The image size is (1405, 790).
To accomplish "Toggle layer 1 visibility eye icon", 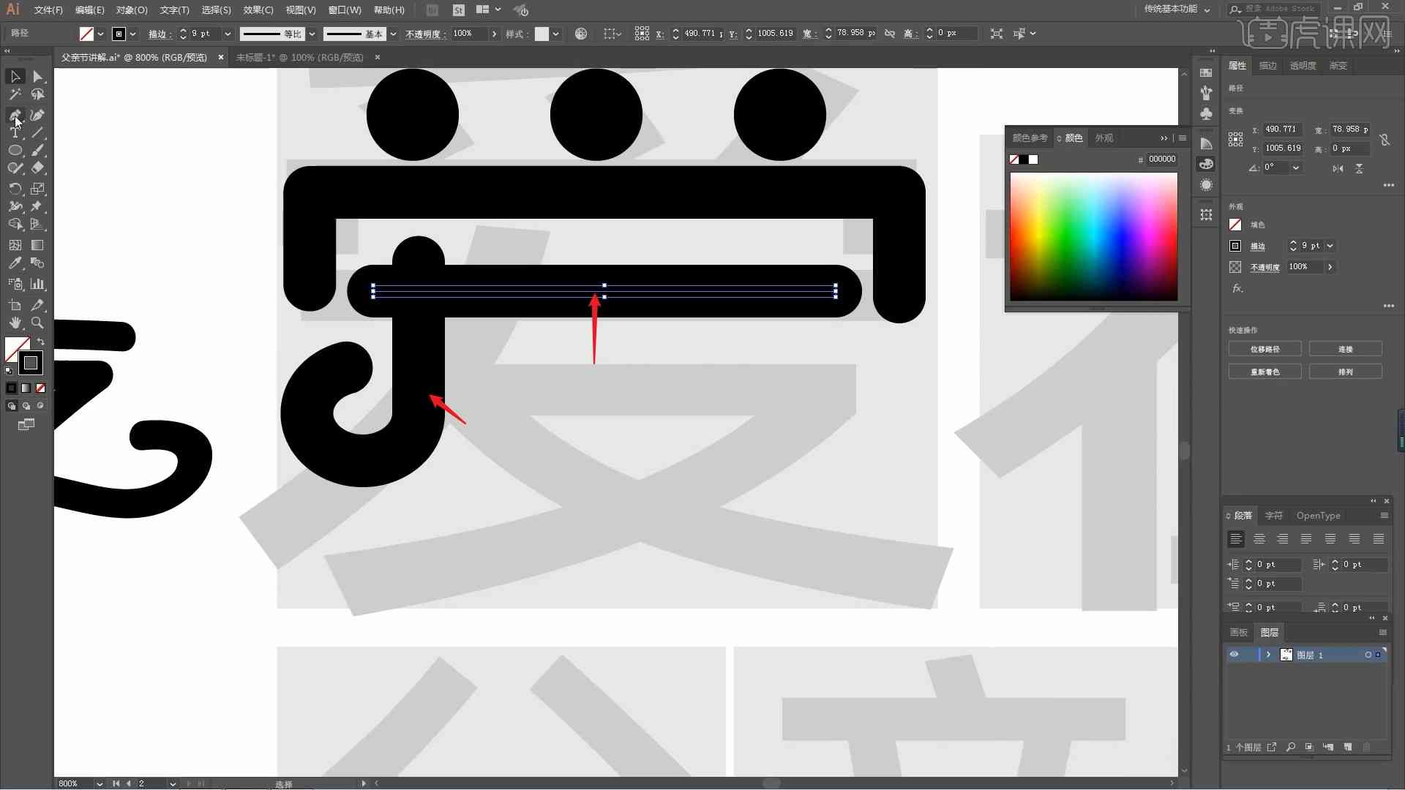I will [x=1234, y=655].
